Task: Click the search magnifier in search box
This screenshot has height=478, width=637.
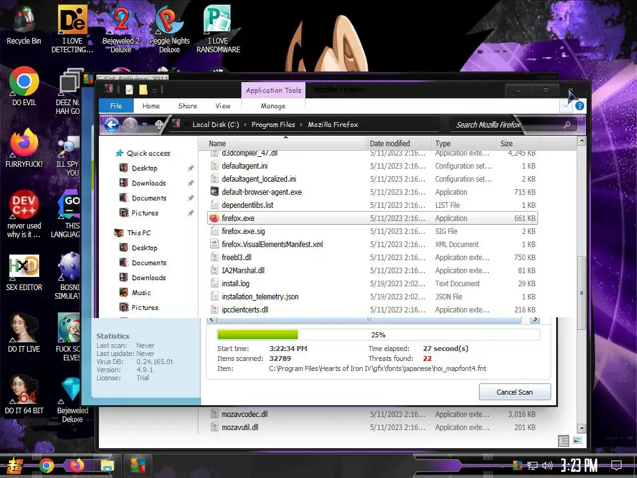Action: 567,124
